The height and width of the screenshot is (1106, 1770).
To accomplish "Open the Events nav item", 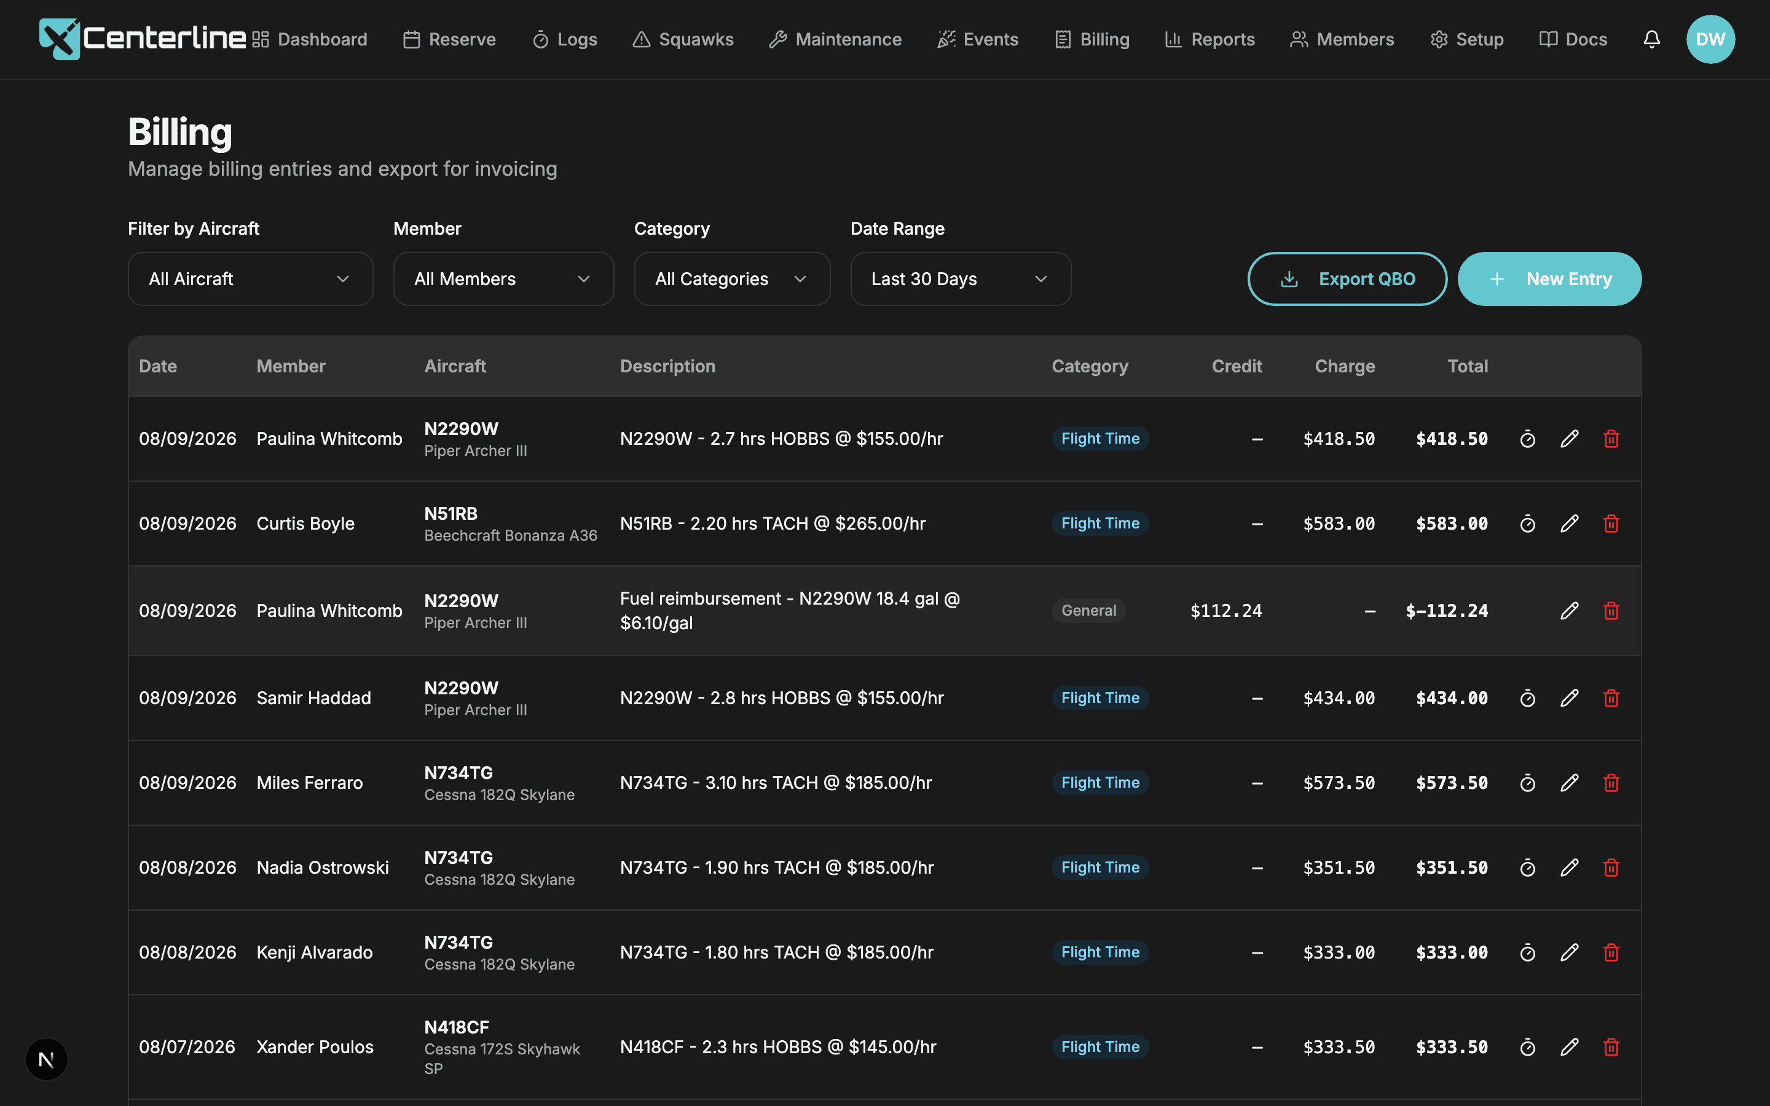I will pyautogui.click(x=978, y=39).
